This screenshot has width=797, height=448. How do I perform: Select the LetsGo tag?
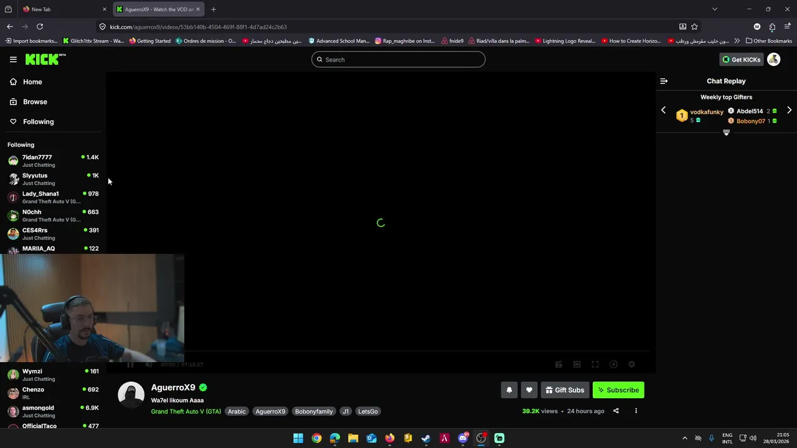pos(368,411)
